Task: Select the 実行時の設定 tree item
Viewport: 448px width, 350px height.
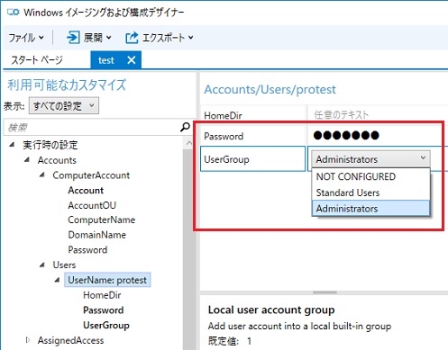Action: [x=50, y=145]
